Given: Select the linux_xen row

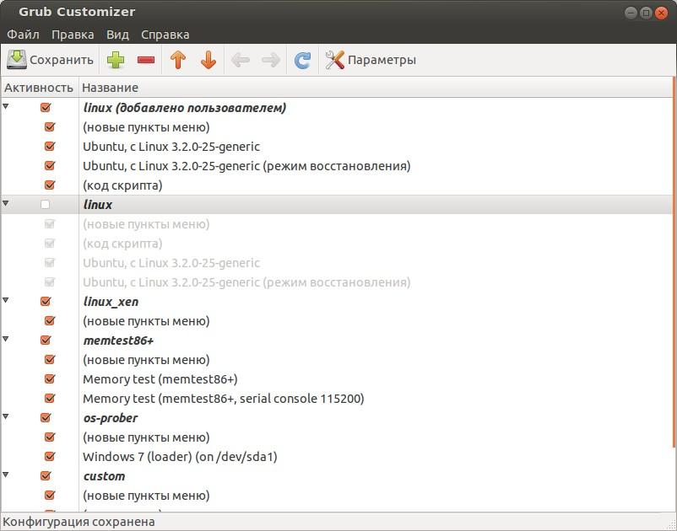Looking at the screenshot, I should point(337,301).
